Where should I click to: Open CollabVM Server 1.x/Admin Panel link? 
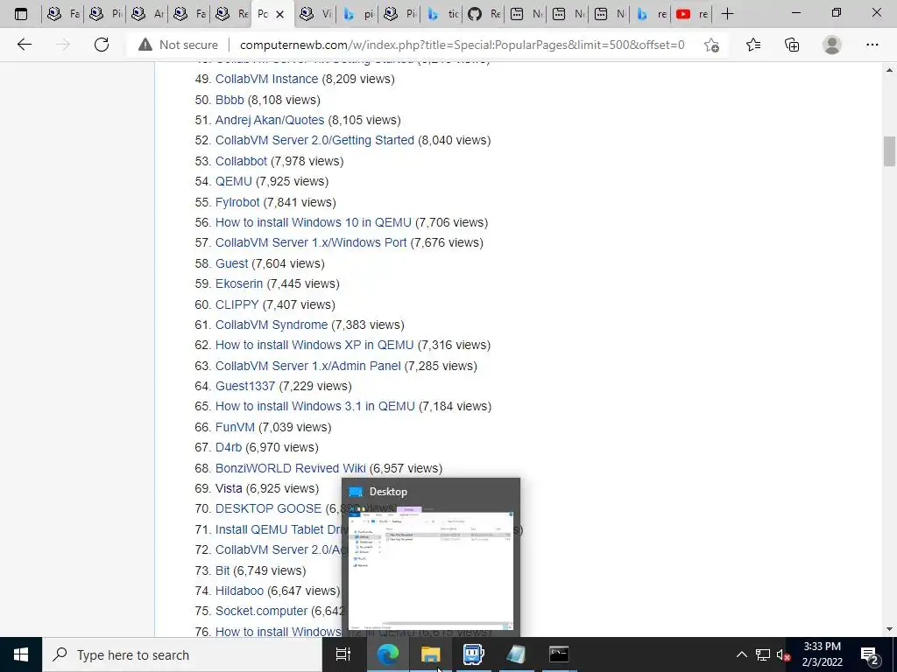pyautogui.click(x=307, y=366)
